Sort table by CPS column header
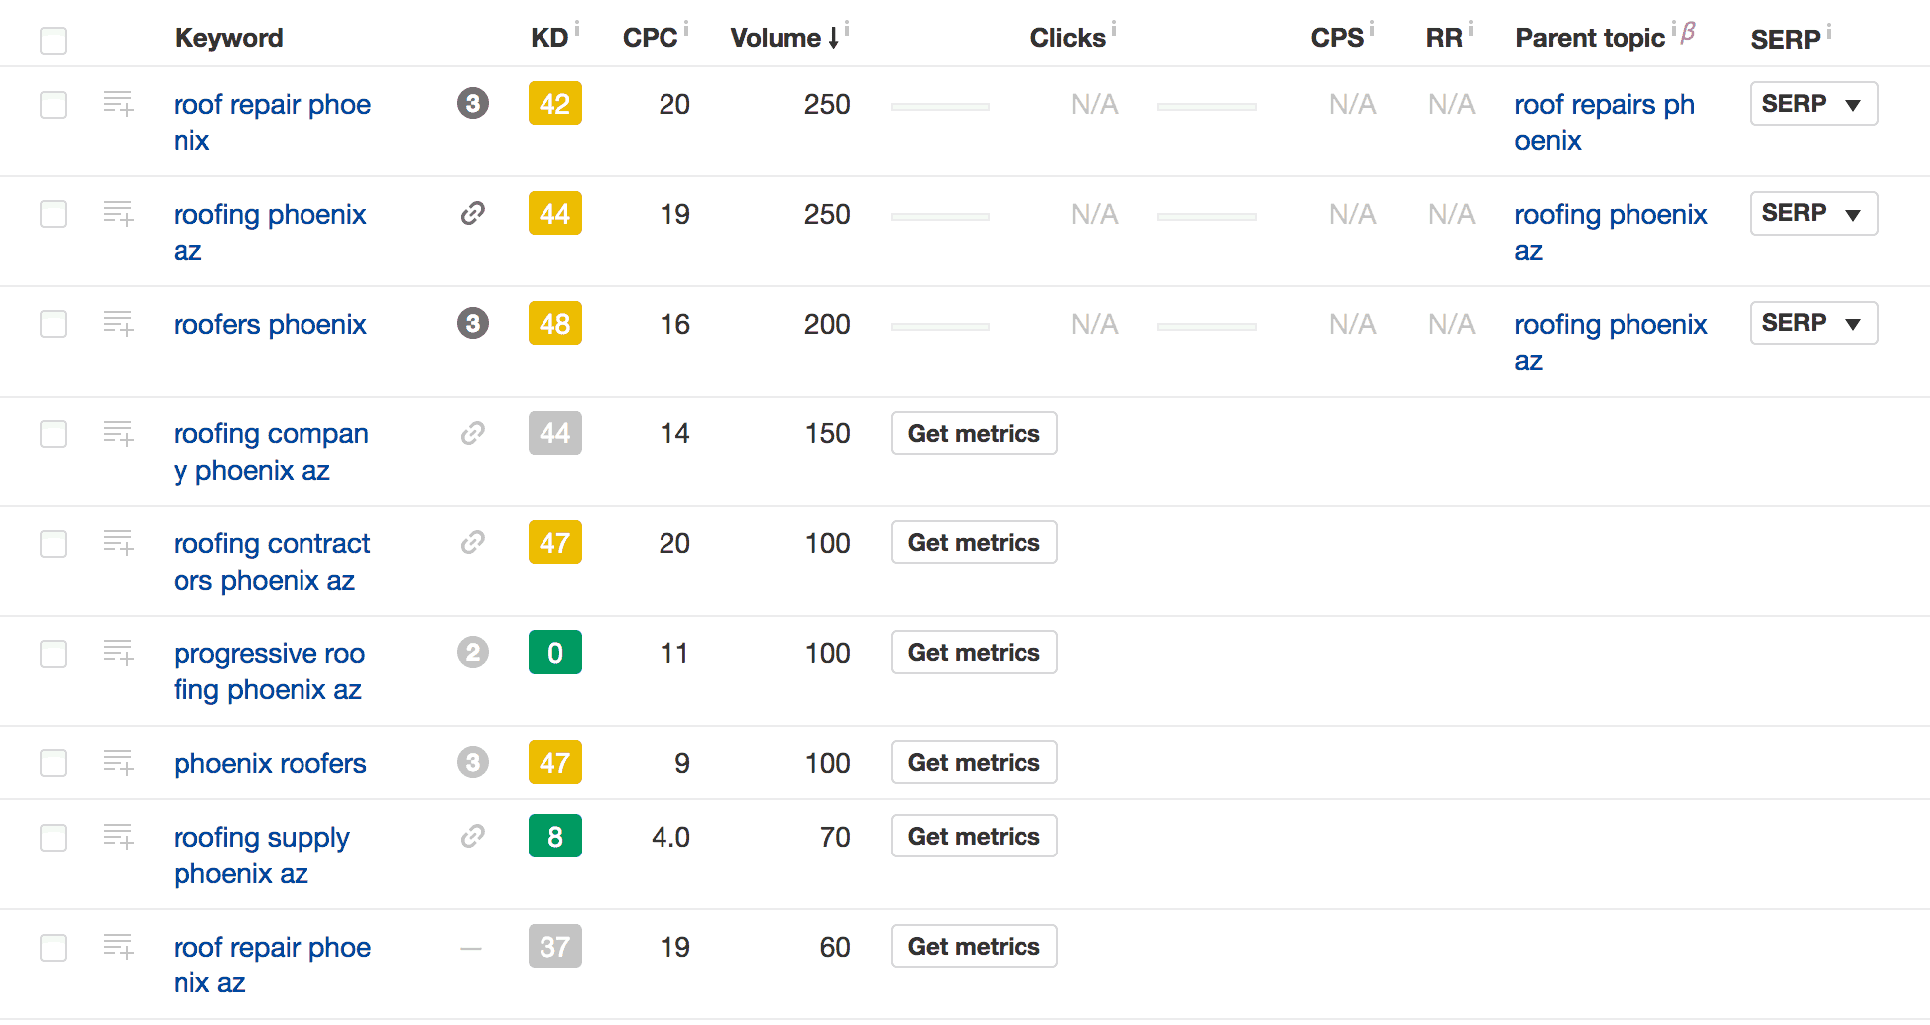Viewport: 1930px width, 1025px height. (x=1337, y=38)
